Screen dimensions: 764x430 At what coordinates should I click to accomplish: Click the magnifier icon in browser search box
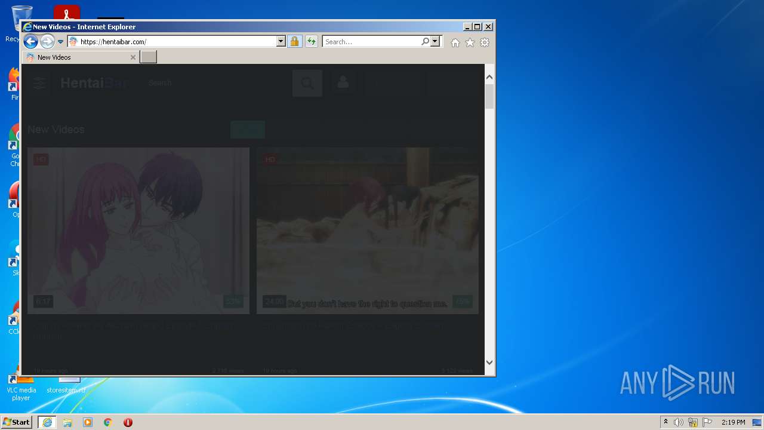425,42
